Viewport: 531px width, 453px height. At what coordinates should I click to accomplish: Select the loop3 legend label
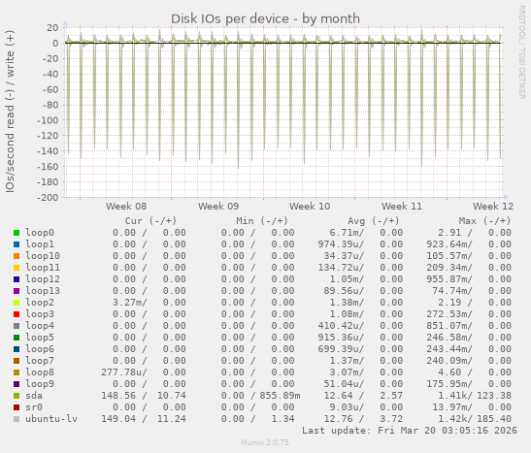click(40, 314)
